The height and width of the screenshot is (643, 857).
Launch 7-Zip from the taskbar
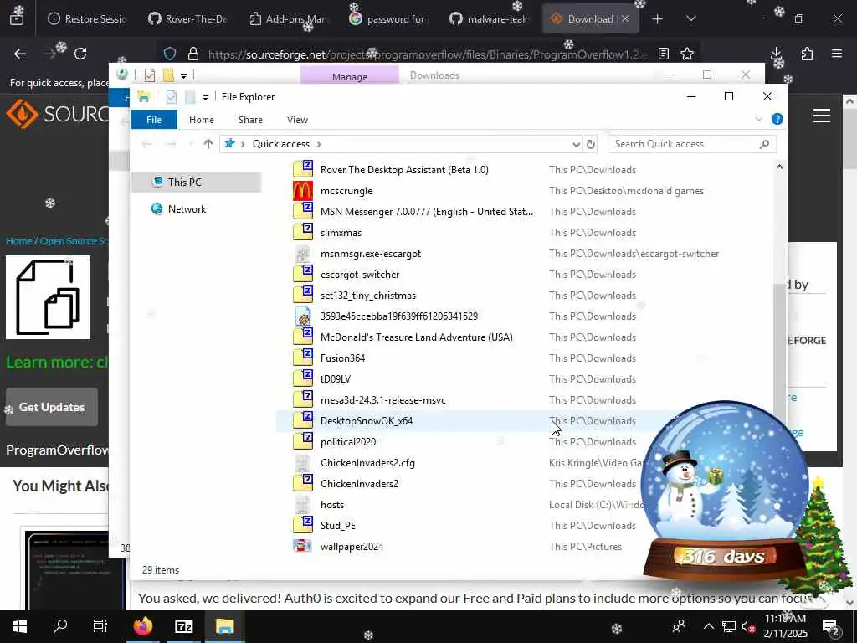click(x=183, y=626)
